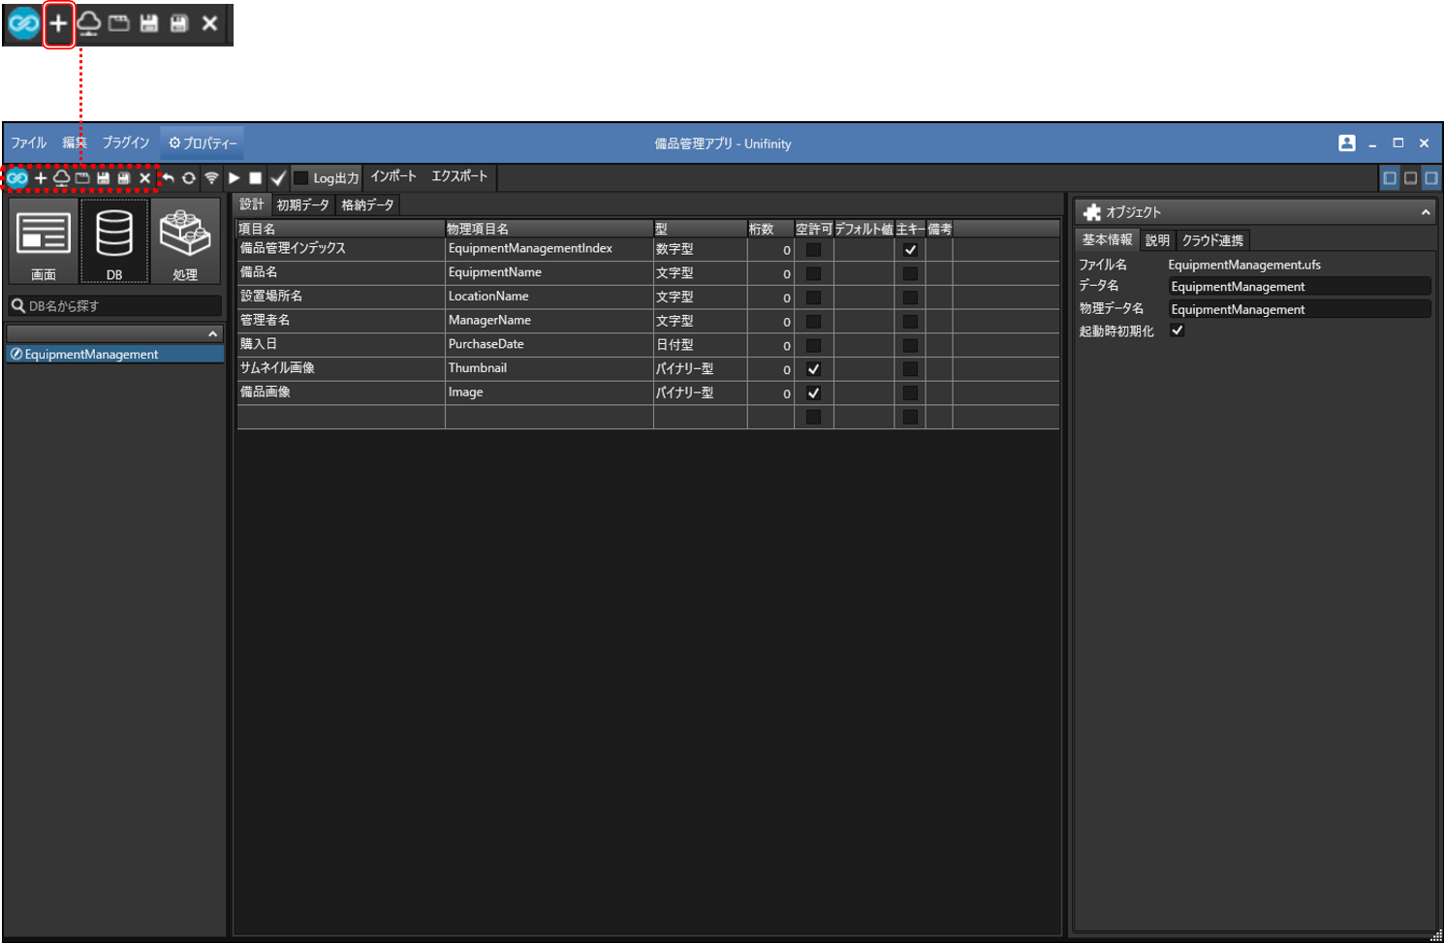Open the クラウド連携 tab
The width and height of the screenshot is (1444, 943).
pos(1211,240)
